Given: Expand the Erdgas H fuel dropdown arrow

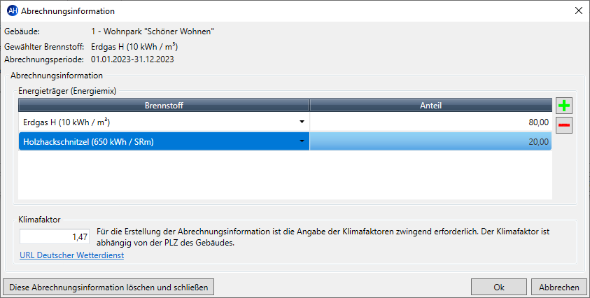Looking at the screenshot, I should click(x=302, y=122).
